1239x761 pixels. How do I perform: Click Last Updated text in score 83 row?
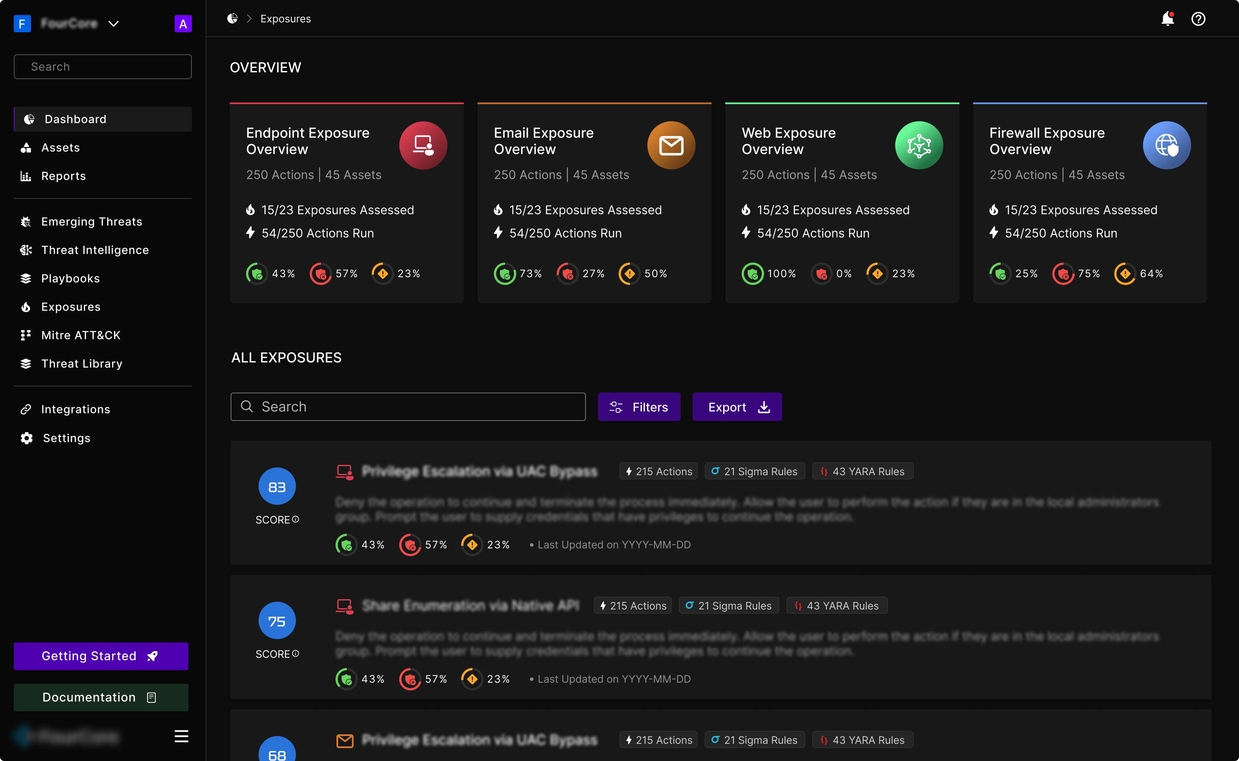[x=614, y=544]
